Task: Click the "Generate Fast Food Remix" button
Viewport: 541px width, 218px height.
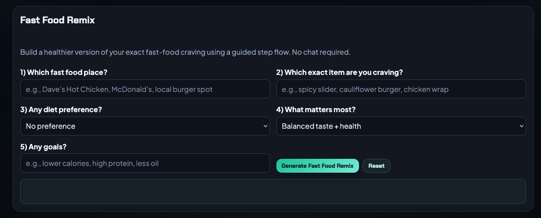Action: point(317,166)
